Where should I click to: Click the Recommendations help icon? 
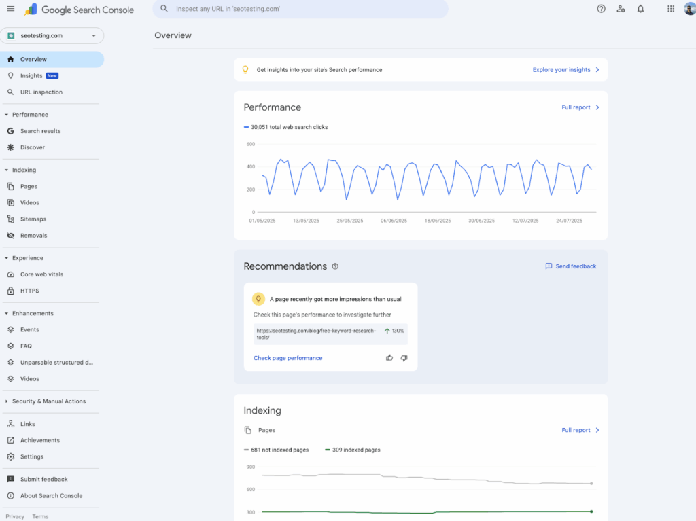click(335, 266)
